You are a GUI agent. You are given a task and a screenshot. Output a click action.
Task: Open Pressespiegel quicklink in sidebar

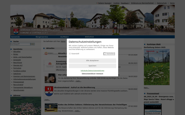[x=18, y=82]
